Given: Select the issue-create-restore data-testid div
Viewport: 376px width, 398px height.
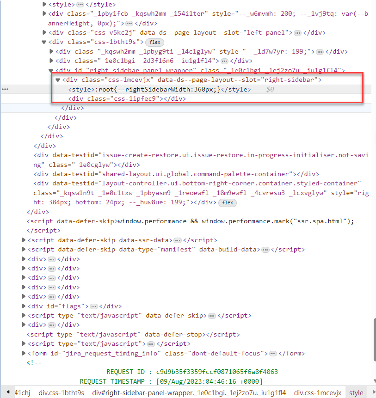Looking at the screenshot, I should click(201, 160).
